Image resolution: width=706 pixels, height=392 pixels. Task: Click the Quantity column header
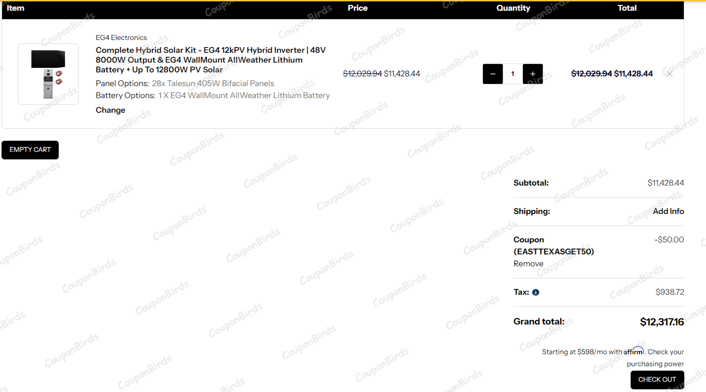click(x=513, y=8)
